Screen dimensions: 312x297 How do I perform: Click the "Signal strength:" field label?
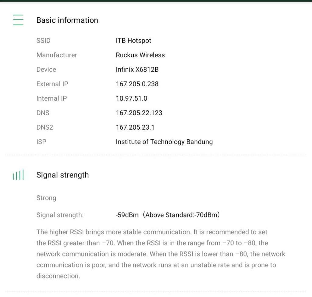(60, 215)
